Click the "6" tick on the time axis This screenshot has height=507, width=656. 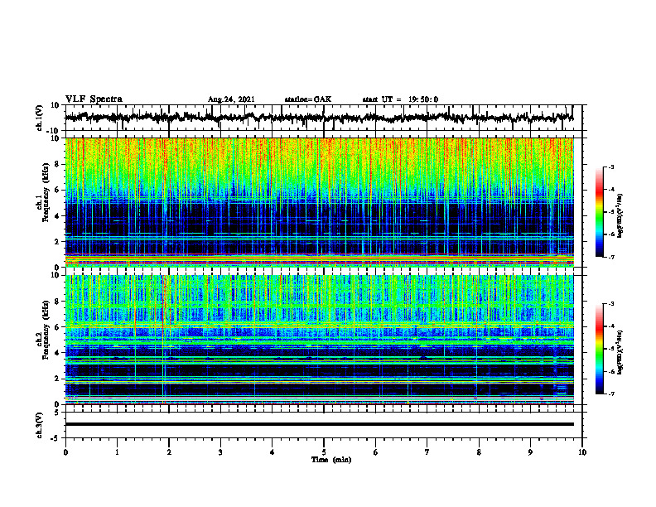376,452
